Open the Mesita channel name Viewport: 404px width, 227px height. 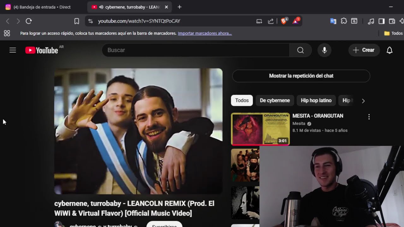point(299,124)
